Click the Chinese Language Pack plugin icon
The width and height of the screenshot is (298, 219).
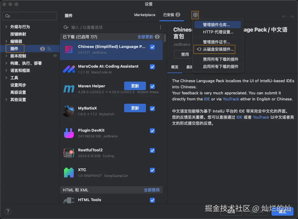pyautogui.click(x=69, y=50)
